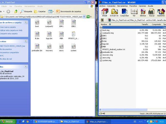166x124 pixels.
Task: Select recovery.img row in WinRAR
Action: 133,55
